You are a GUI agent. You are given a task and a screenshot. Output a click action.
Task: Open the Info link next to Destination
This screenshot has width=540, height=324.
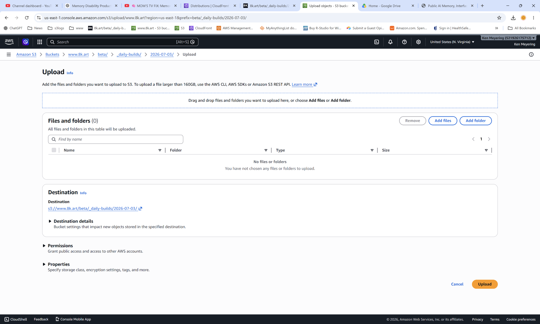click(x=83, y=193)
